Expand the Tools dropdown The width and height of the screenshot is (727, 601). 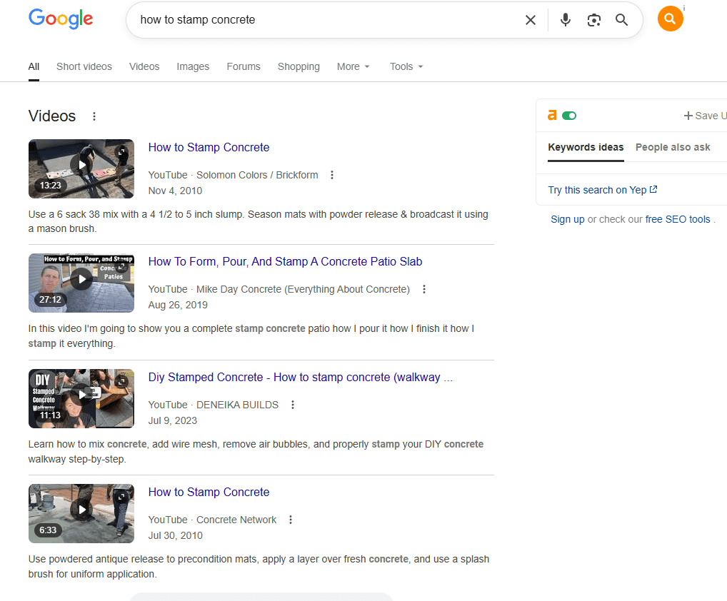pos(406,66)
